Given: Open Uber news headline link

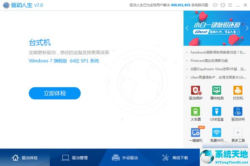Looking at the screenshot, I should point(218,77).
